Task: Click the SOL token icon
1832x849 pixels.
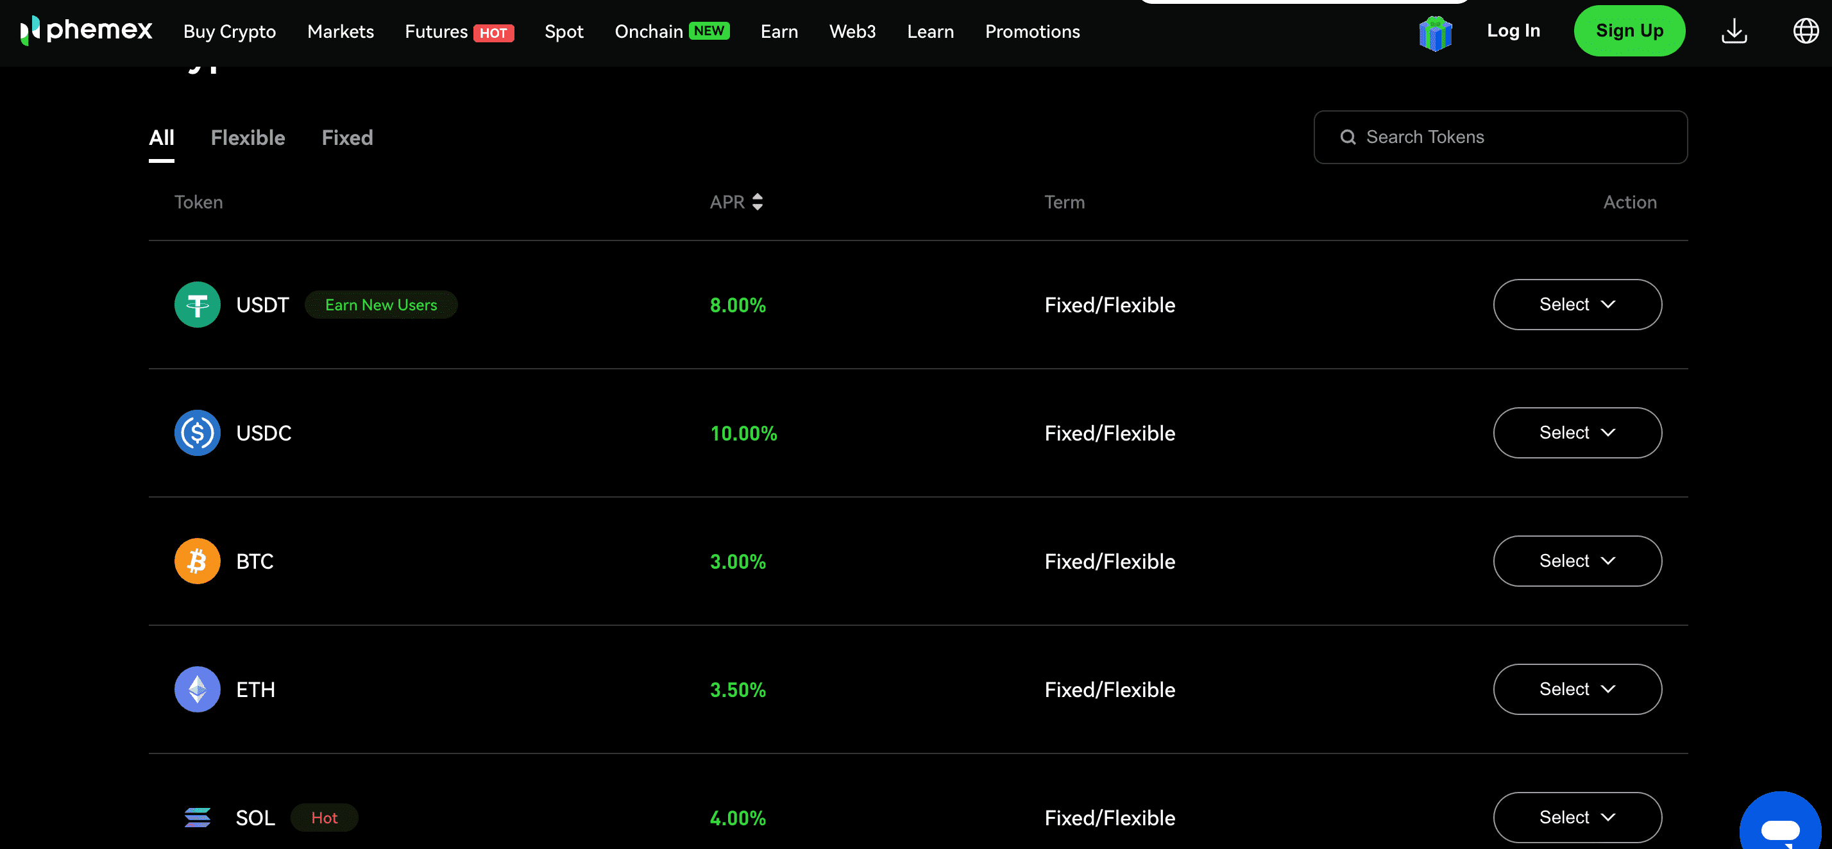Action: point(197,818)
